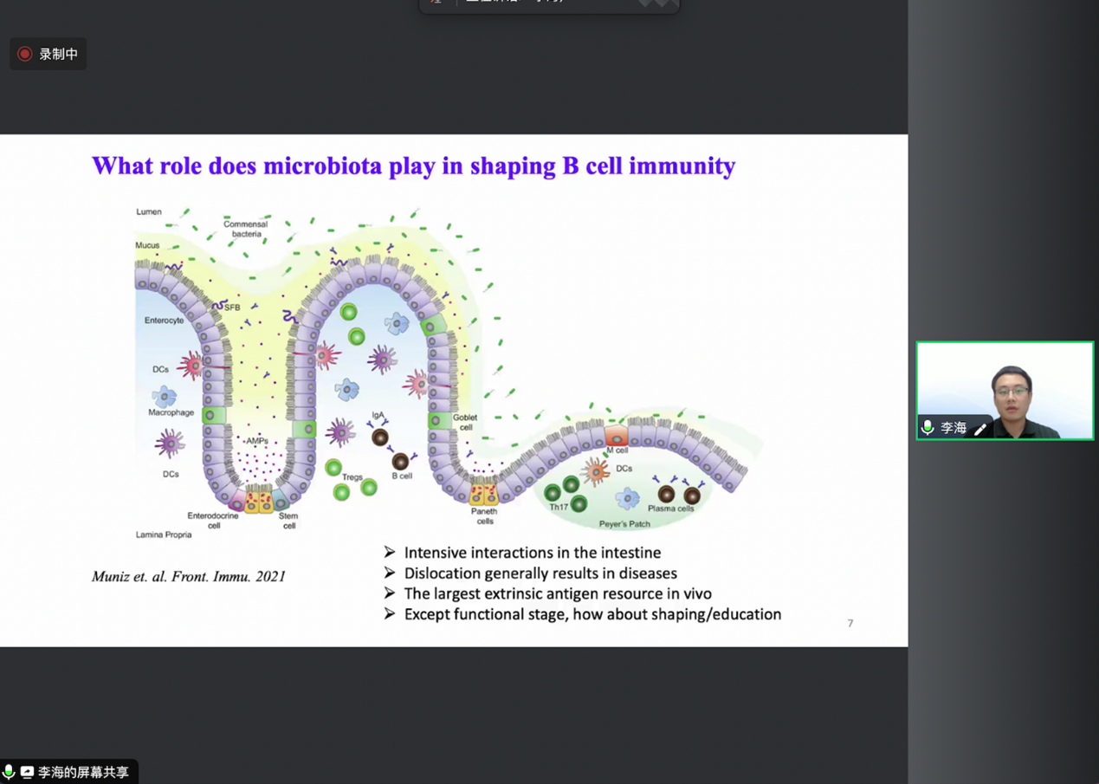
Task: Click the orange M cell in the diagram
Action: click(616, 436)
